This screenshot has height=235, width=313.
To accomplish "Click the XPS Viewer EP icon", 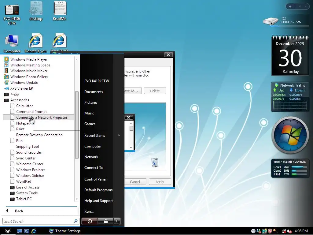I will click(6, 88).
